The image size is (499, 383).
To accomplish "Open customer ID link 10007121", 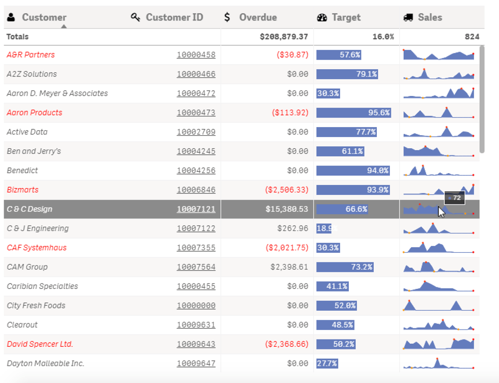I will pyautogui.click(x=196, y=209).
